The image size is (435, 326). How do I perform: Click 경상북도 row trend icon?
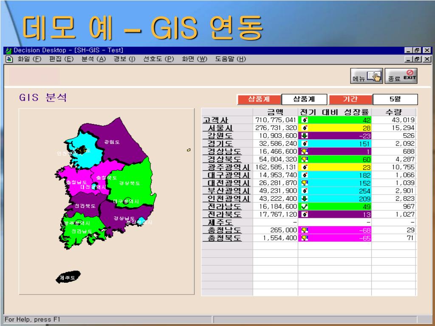point(305,160)
